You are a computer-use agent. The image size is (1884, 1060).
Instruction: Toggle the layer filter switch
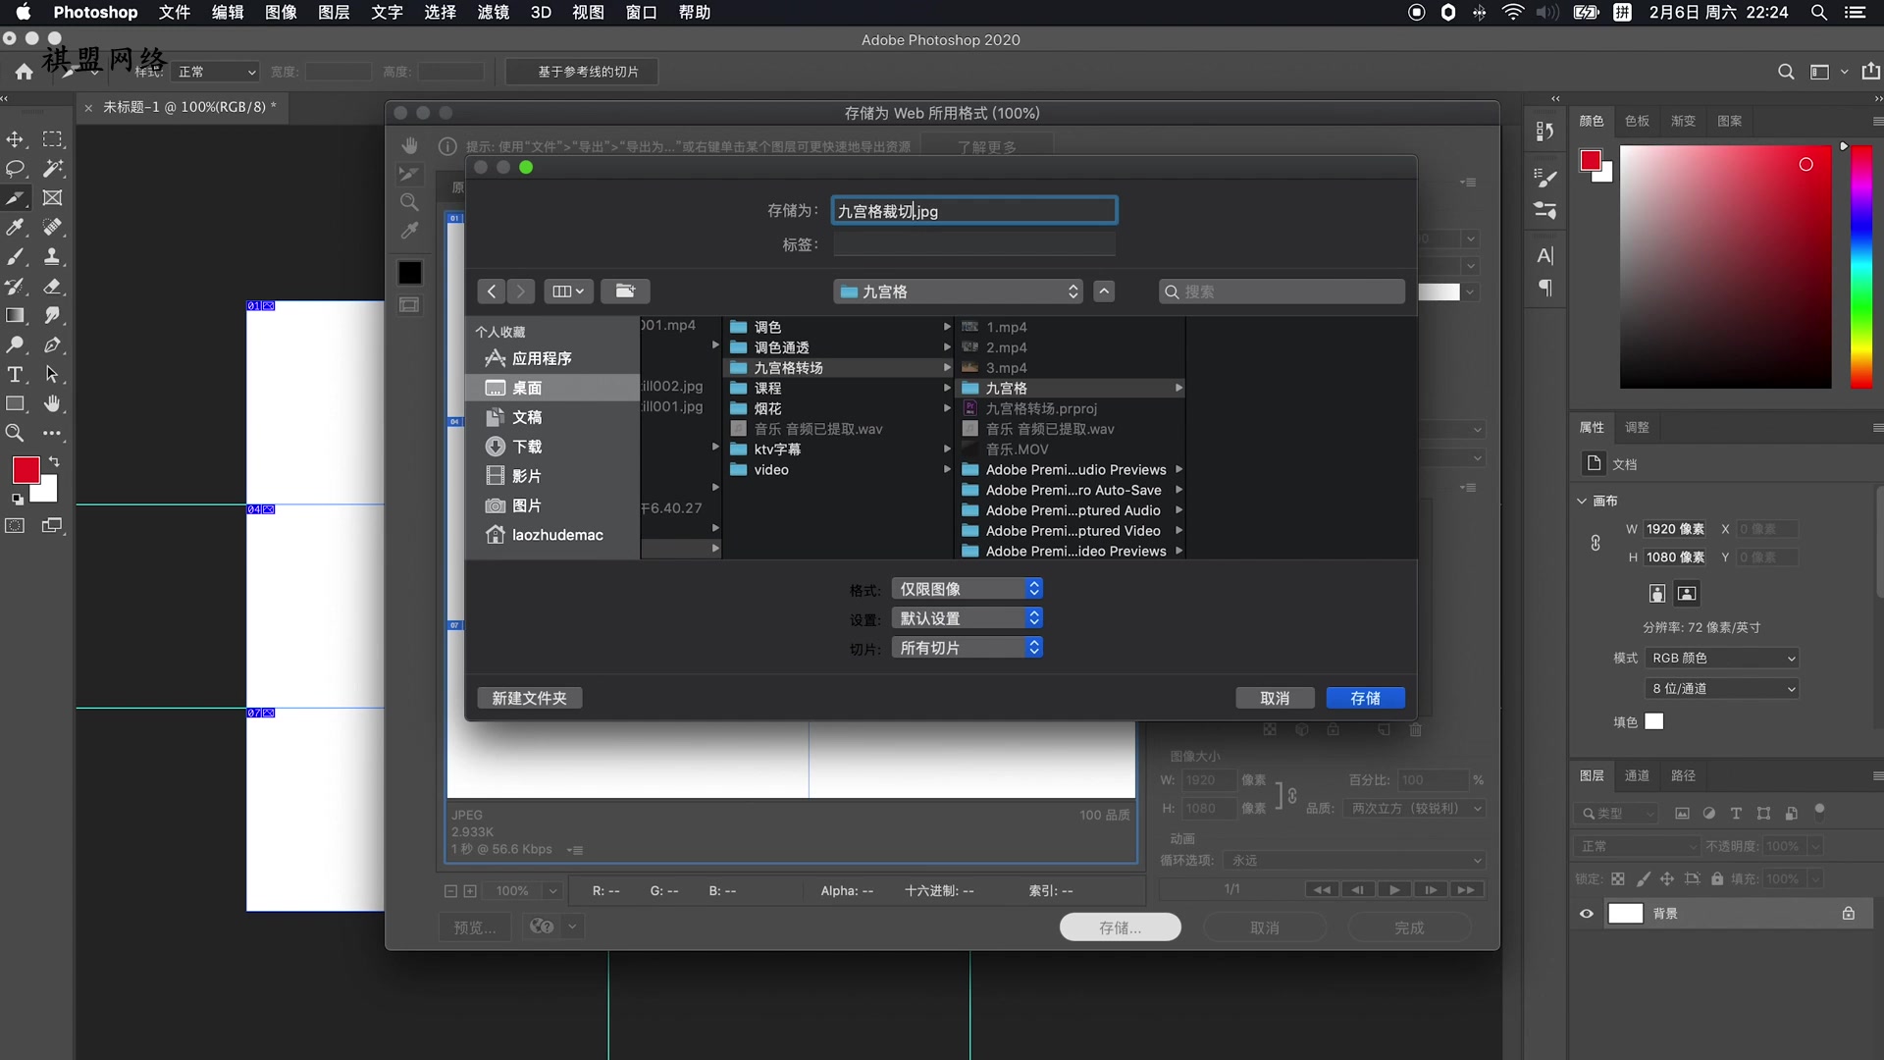point(1819,811)
